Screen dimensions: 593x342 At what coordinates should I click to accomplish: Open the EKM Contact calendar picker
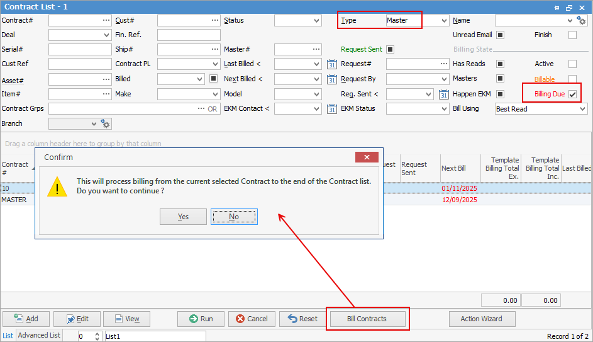coord(331,109)
